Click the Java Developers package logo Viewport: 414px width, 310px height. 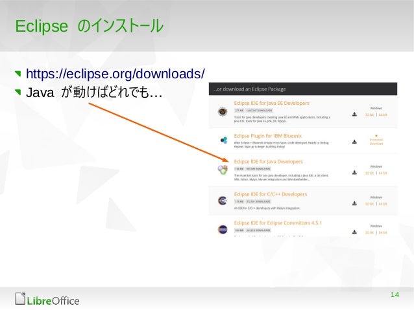(223, 170)
